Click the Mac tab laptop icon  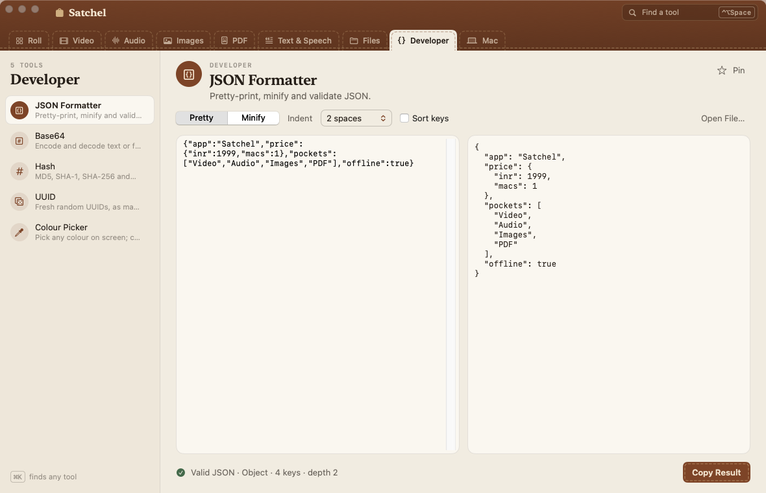[472, 41]
